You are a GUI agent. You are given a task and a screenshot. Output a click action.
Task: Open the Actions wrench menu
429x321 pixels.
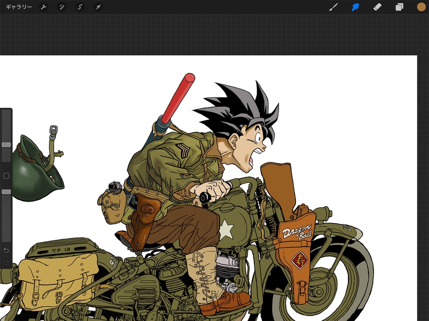[x=43, y=7]
